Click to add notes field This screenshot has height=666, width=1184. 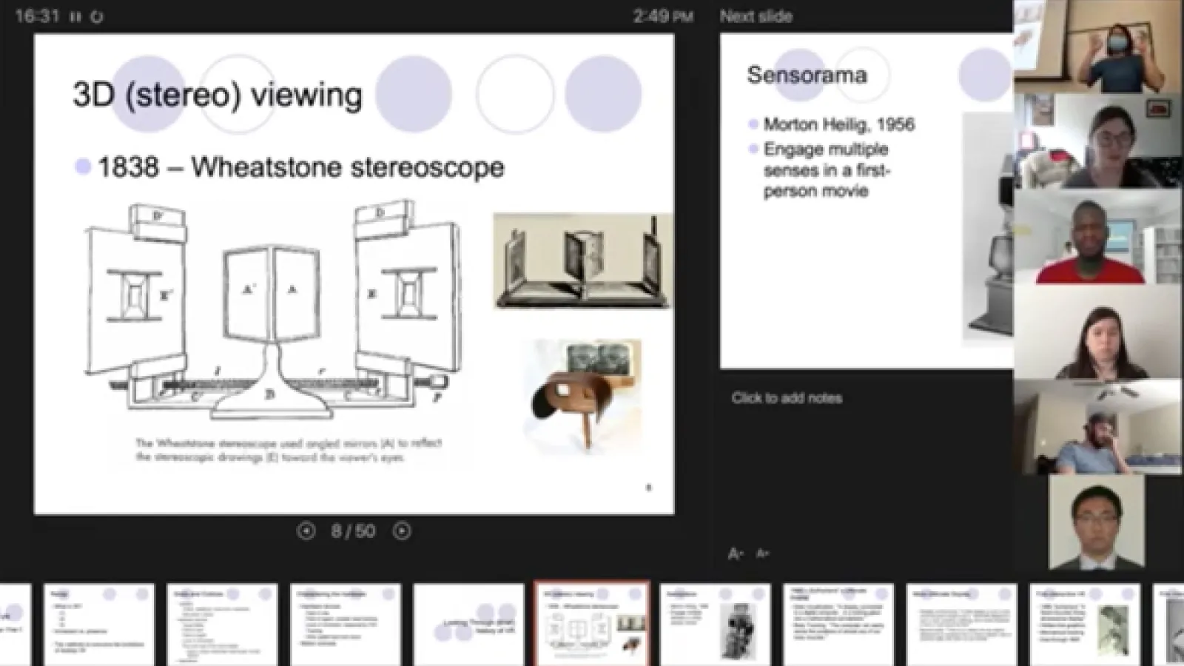pos(787,398)
